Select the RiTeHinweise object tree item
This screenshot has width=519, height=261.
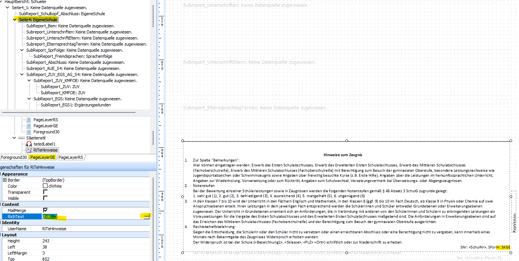pos(46,150)
